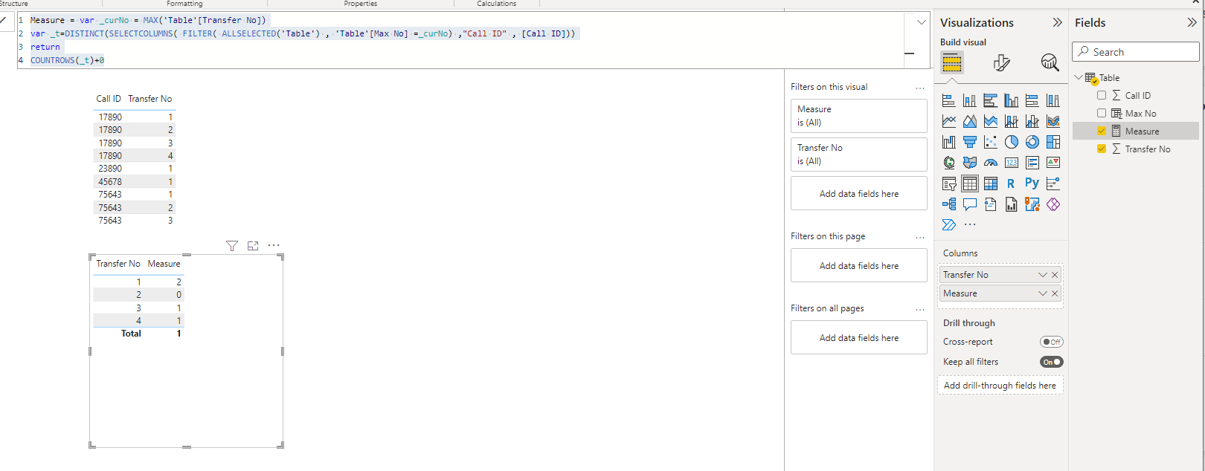Open the Analytics magnifier pane
The image size is (1205, 471).
[x=1050, y=62]
